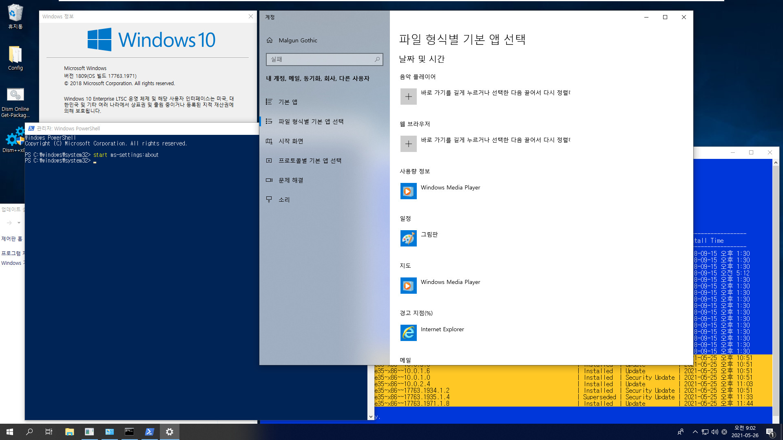Click the Superseded status text in console

[x=599, y=397]
